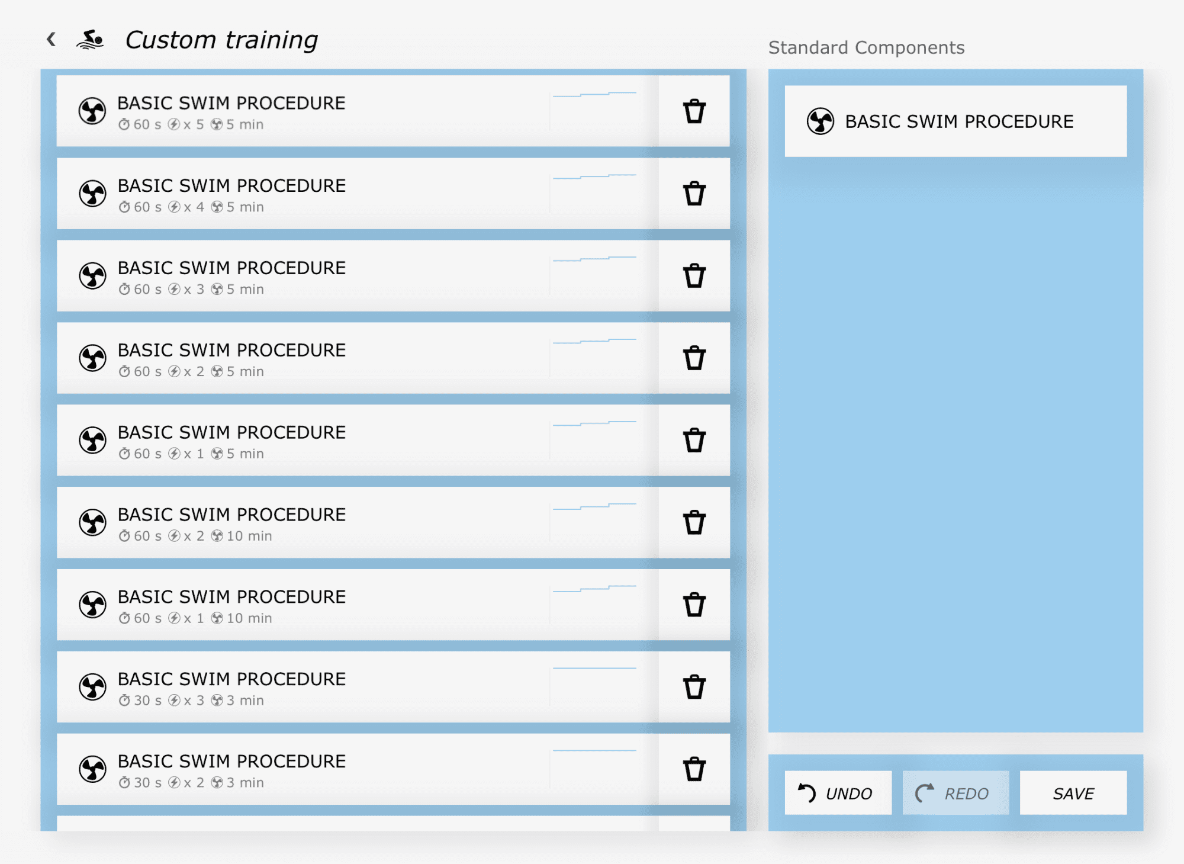Image resolution: width=1184 pixels, height=864 pixels.
Task: Click the swimmer icon next to Custom training
Action: click(x=90, y=39)
